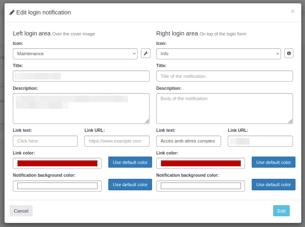Click the right Link text field 'Accés amb altres comptes'
305x227 pixels.
pyautogui.click(x=188, y=141)
